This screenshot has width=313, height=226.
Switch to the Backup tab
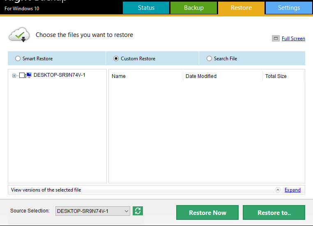pyautogui.click(x=193, y=8)
